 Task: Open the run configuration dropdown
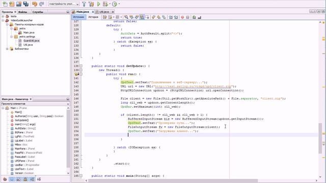pos(64,4)
